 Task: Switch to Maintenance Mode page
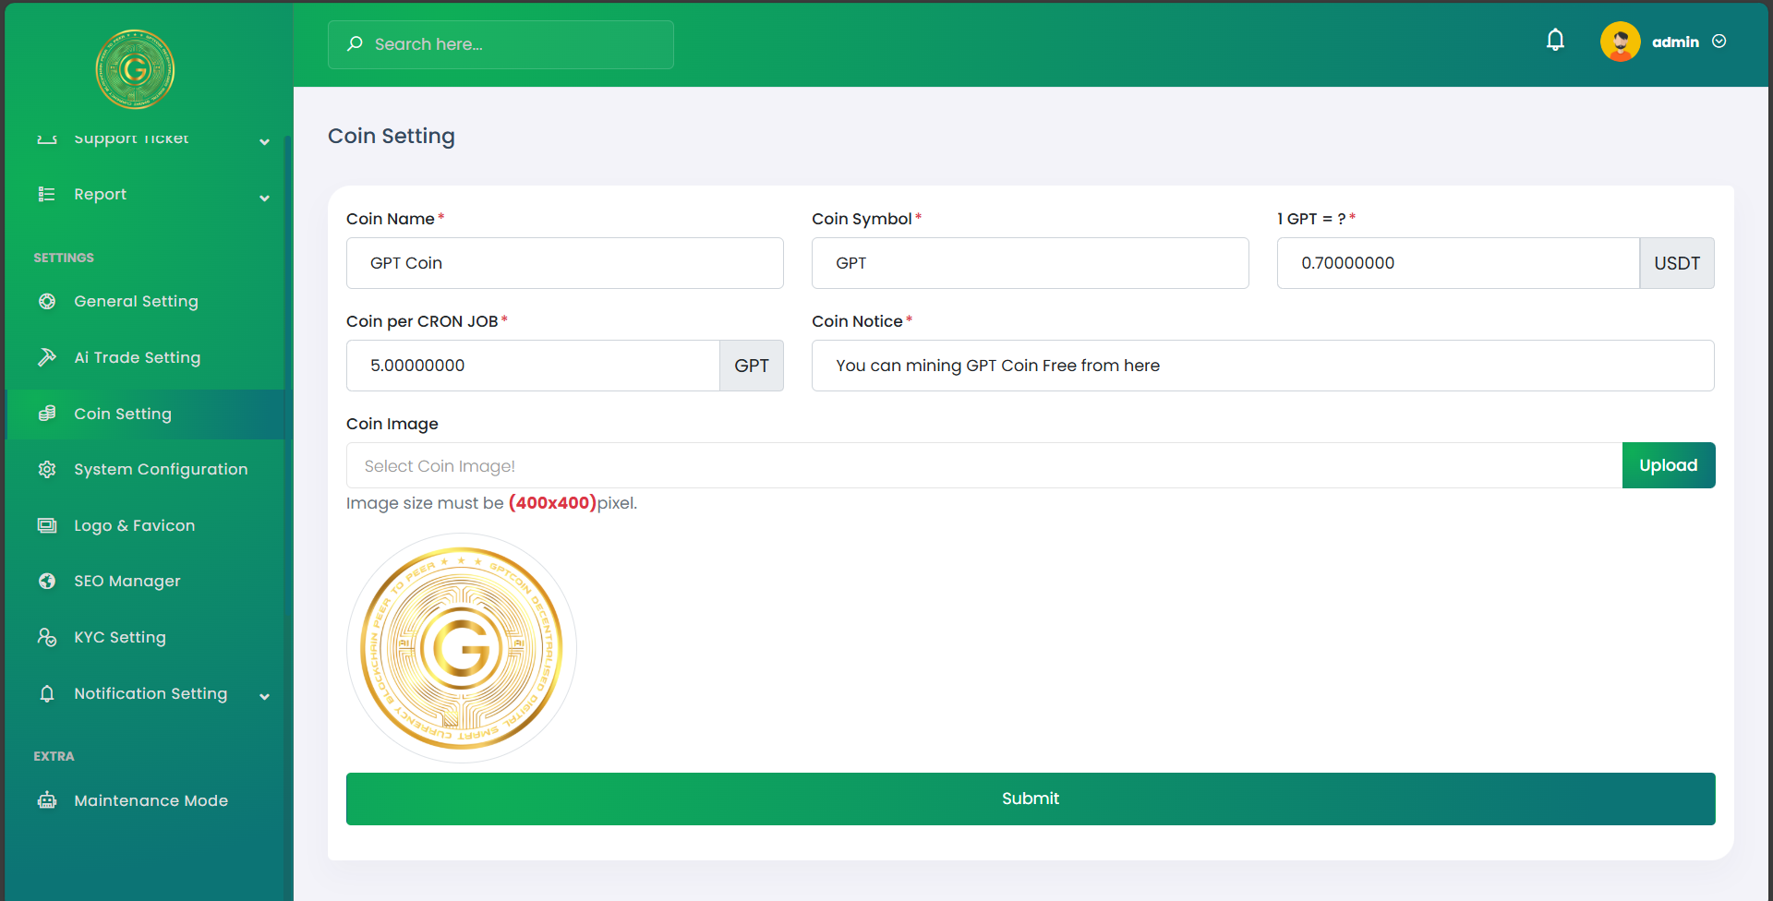pos(145,800)
